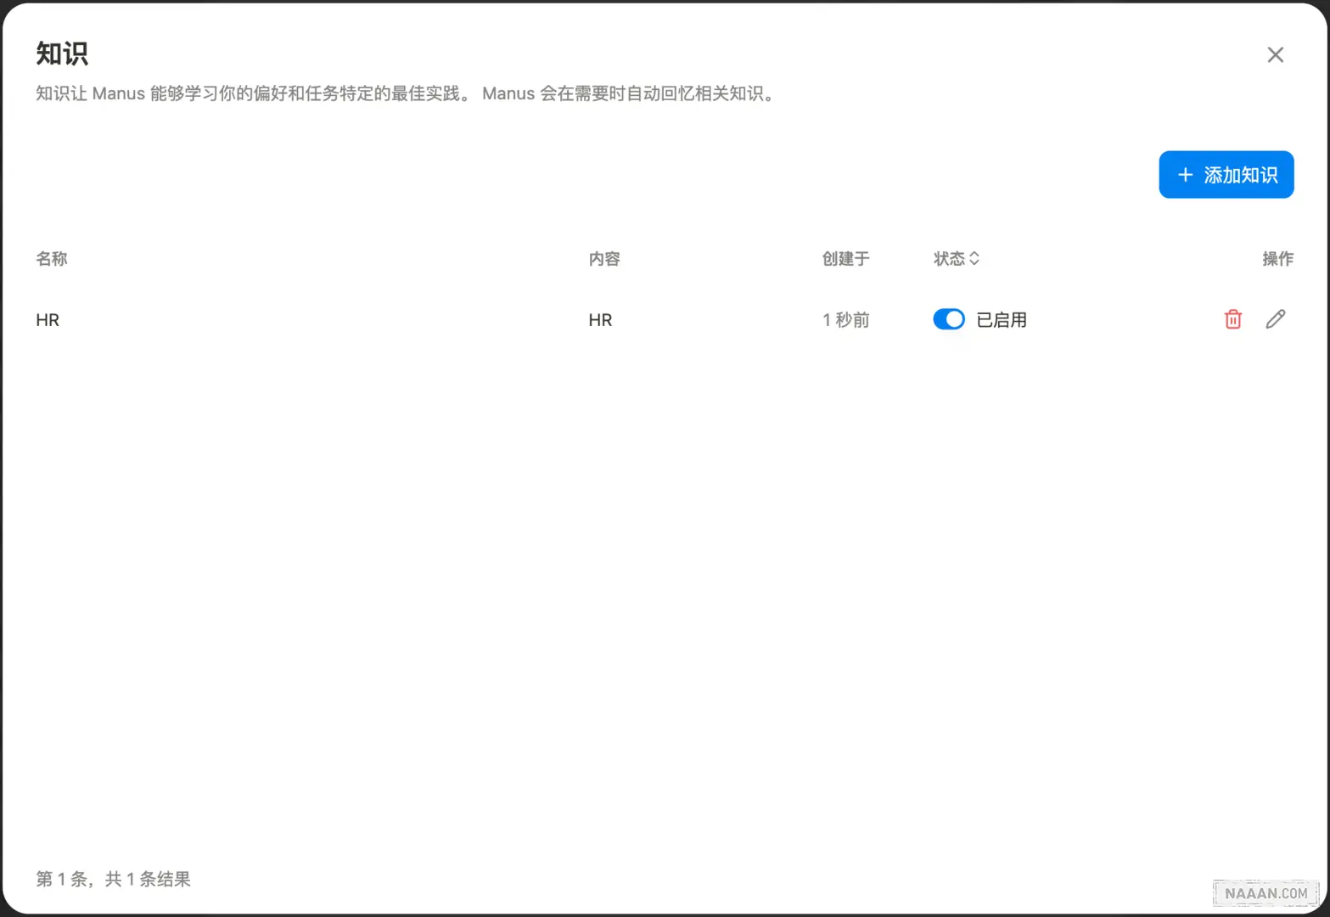The width and height of the screenshot is (1330, 917).
Task: Click the sort arrows beside 状态 header
Action: point(974,259)
